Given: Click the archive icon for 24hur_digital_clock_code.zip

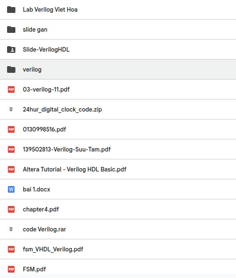Looking at the screenshot, I should click(x=11, y=109).
